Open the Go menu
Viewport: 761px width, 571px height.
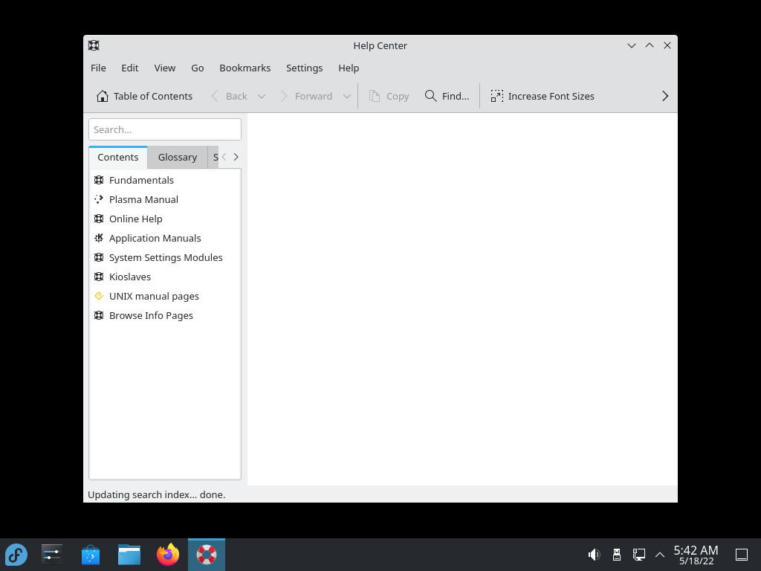click(x=197, y=68)
